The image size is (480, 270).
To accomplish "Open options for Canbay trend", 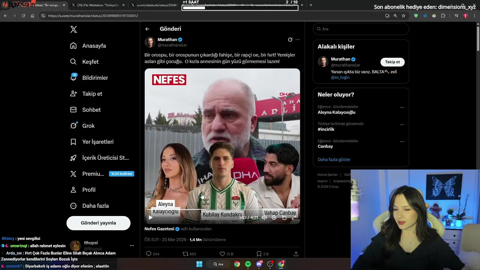I will tap(402, 142).
